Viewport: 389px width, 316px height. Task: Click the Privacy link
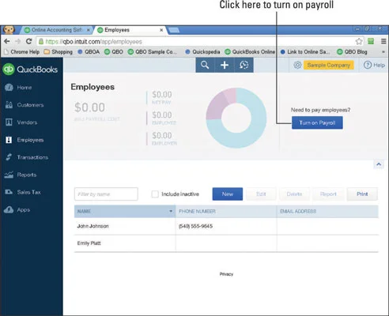[x=226, y=274]
